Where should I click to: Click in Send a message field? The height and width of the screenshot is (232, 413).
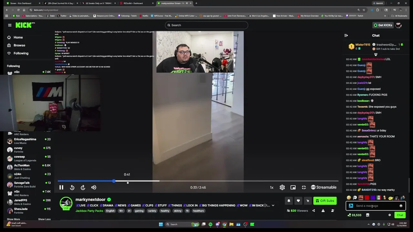(x=376, y=206)
